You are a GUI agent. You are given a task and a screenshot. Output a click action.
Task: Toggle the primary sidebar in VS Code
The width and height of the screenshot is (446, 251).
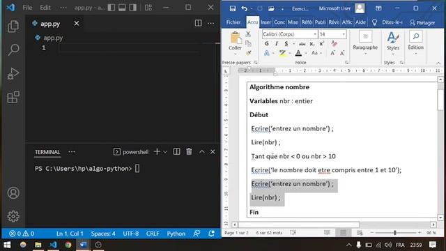point(111,8)
